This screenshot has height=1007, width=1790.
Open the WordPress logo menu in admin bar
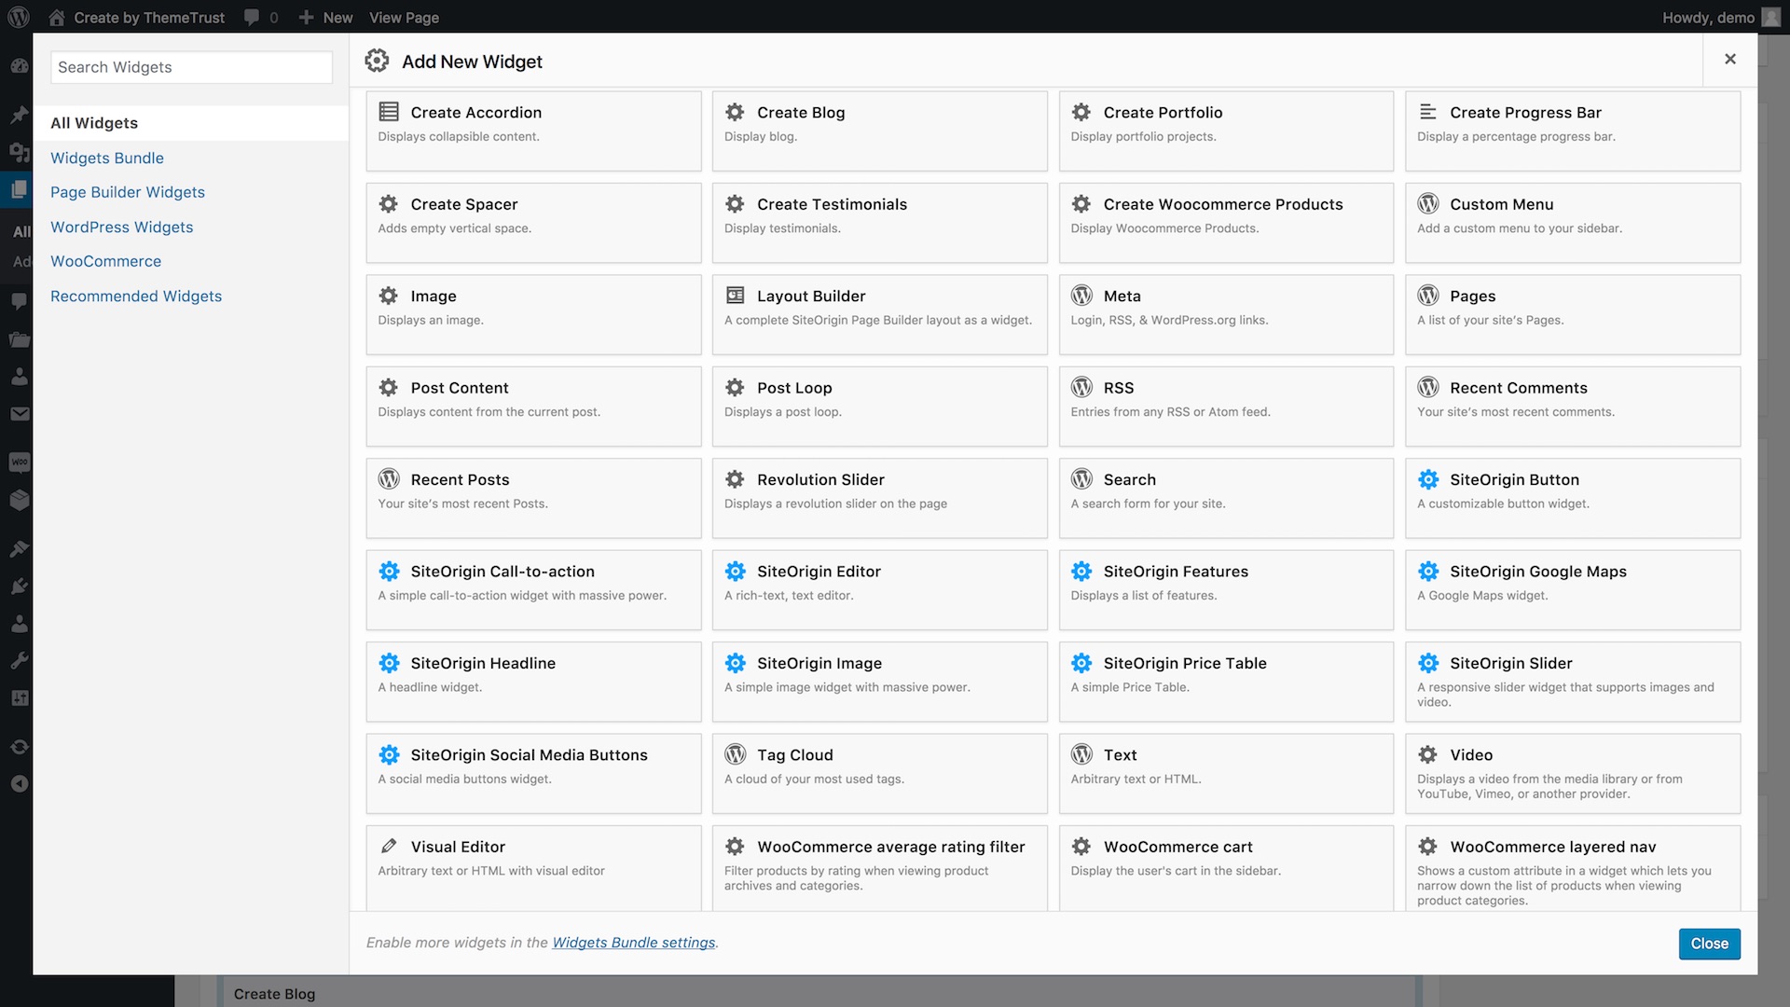tap(18, 17)
